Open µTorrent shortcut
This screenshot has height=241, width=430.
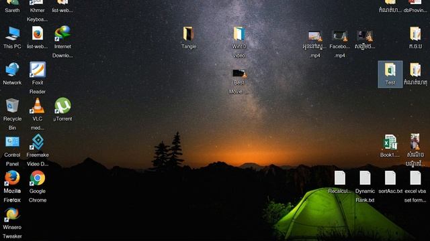pos(62,110)
